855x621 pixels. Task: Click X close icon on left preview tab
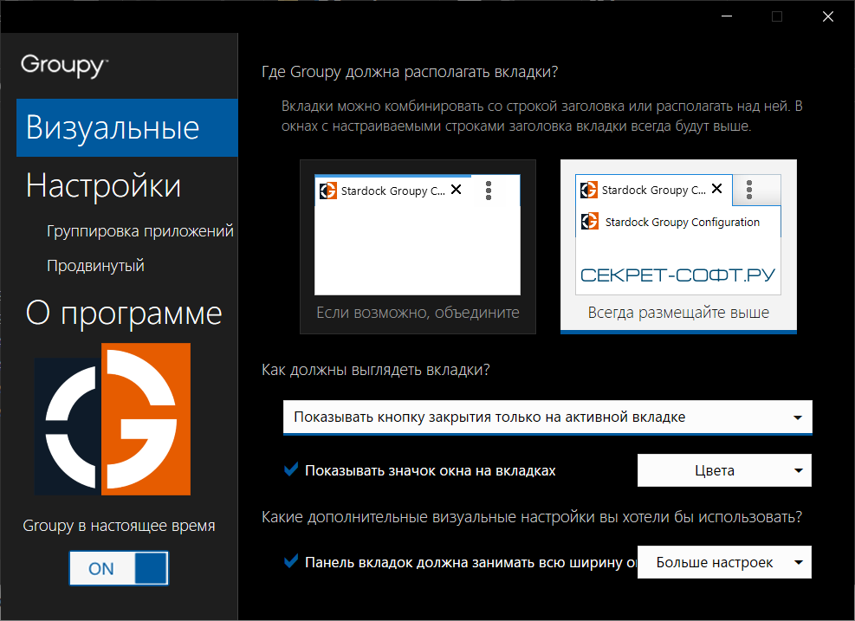[457, 190]
